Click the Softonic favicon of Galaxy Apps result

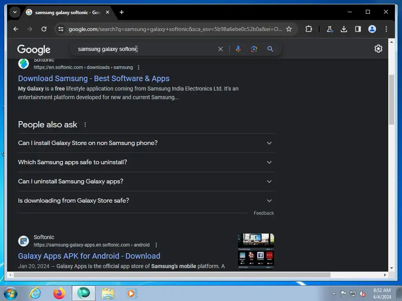(x=24, y=241)
